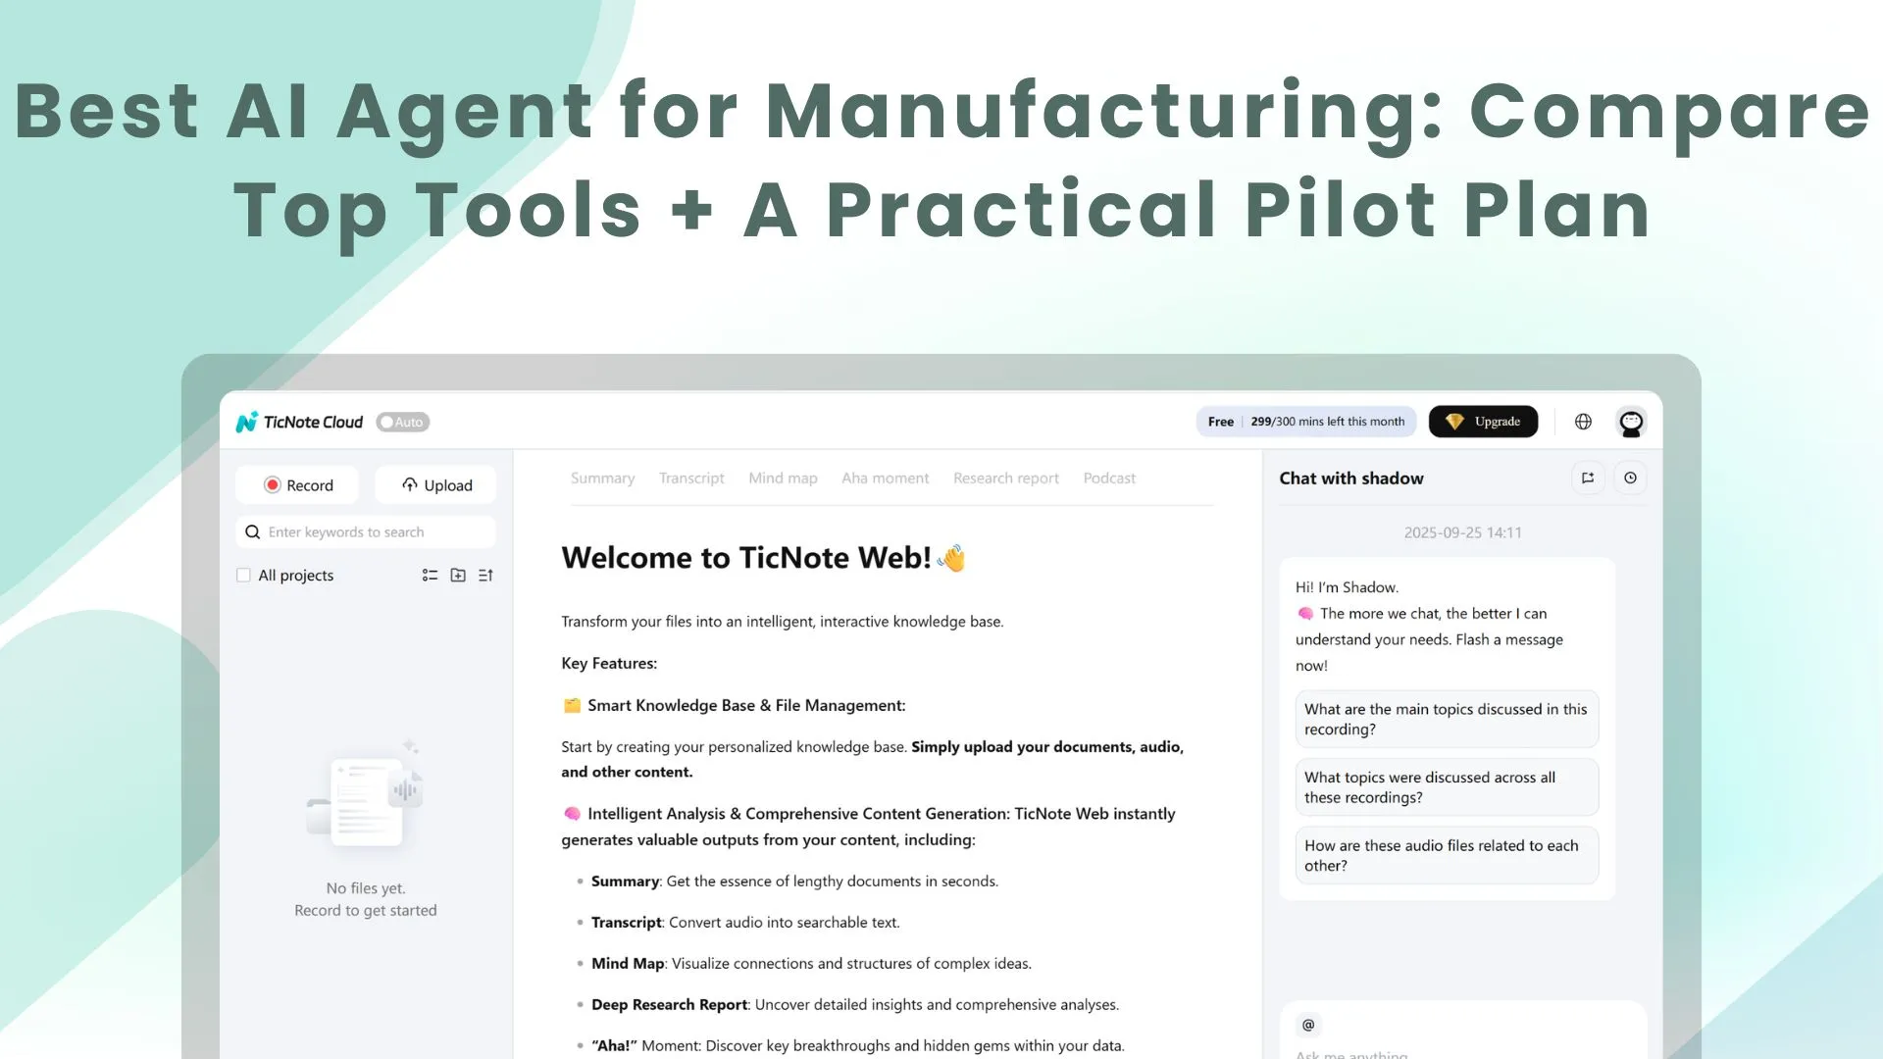Start recording with the Record button

tap(297, 485)
